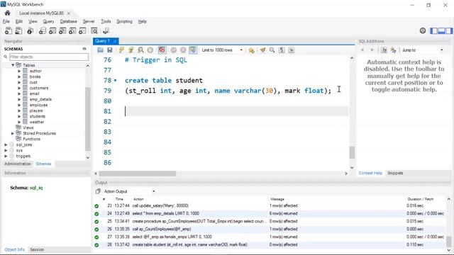Open the Query menu
Viewport: 454px width, 255px height.
[48, 21]
